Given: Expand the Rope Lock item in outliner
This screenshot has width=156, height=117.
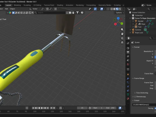Looking at the screenshot, I should [130, 32].
